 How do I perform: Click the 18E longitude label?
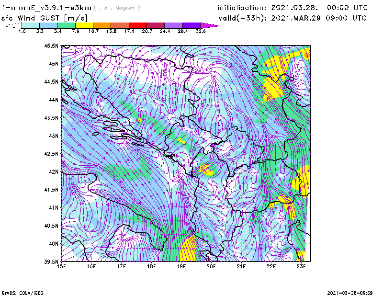point(151,266)
